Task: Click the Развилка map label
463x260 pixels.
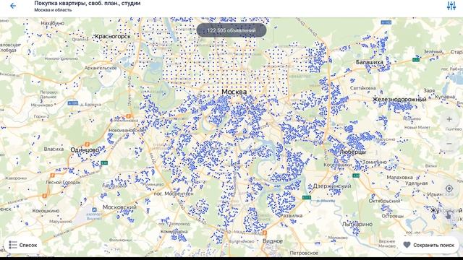Action: [x=291, y=215]
